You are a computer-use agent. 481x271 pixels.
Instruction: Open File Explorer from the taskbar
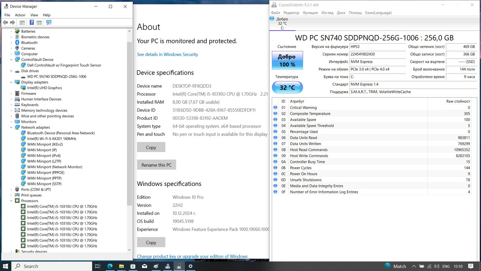click(x=121, y=266)
